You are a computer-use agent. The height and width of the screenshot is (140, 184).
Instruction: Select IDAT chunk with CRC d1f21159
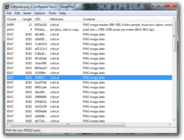tap(89, 107)
